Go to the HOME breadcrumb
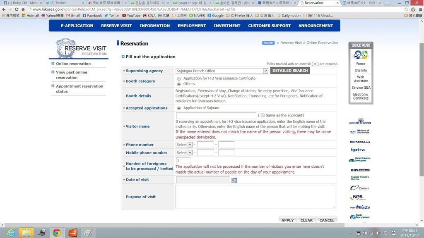This screenshot has height=238, width=424. coord(268,43)
